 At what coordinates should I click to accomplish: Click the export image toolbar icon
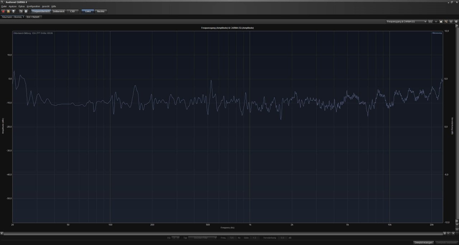click(x=21, y=11)
